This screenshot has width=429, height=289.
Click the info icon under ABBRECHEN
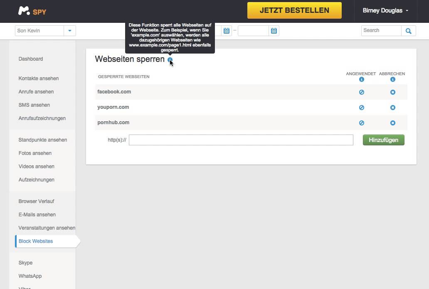click(x=392, y=79)
